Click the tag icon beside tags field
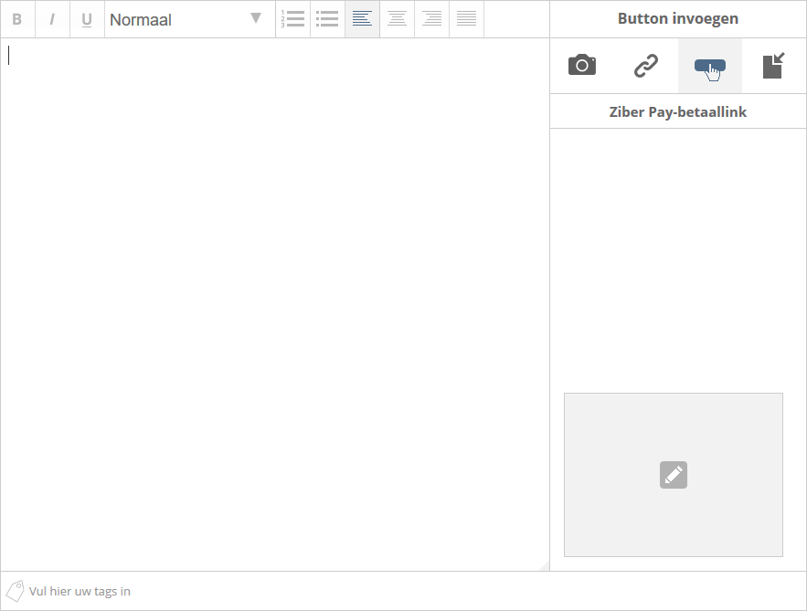The height and width of the screenshot is (611, 807). tap(15, 591)
